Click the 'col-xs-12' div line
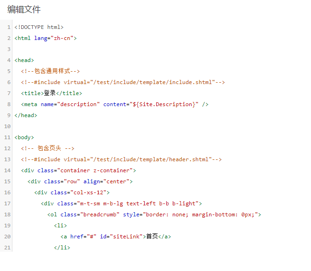 tap(72, 192)
